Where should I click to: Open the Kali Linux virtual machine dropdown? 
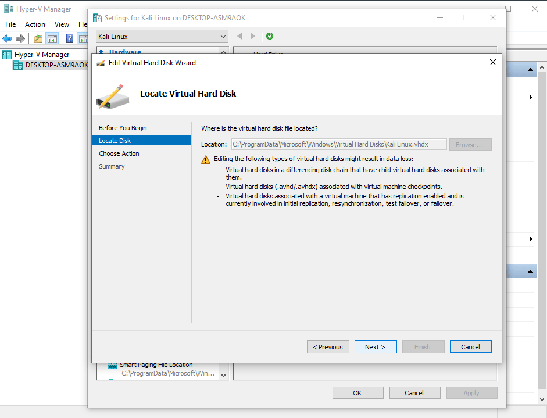point(162,36)
